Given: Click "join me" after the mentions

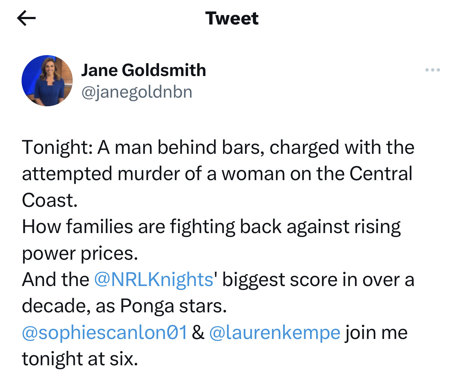Looking at the screenshot, I should coord(376,332).
